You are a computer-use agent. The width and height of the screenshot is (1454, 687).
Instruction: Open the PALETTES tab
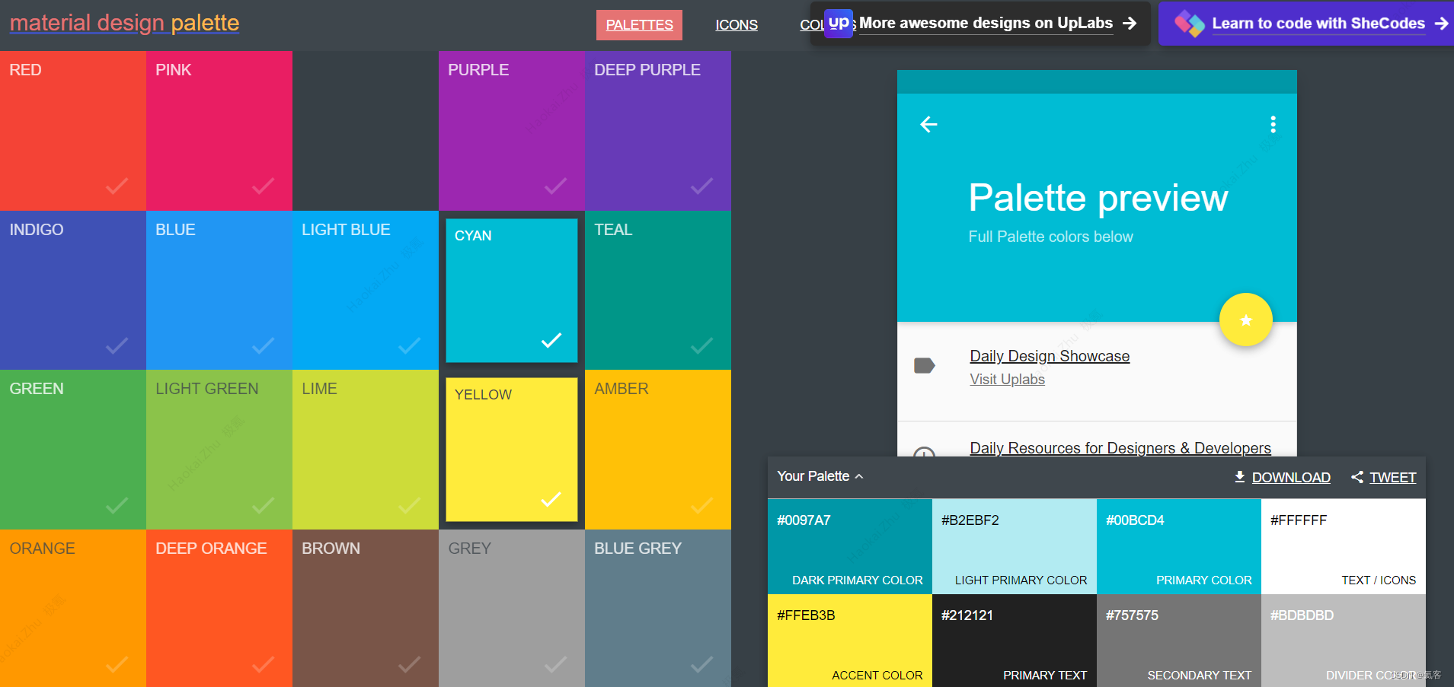click(x=639, y=25)
